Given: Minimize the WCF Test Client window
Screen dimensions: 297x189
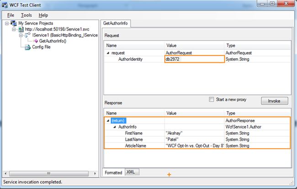Looking at the screenshot, I should (x=262, y=4).
